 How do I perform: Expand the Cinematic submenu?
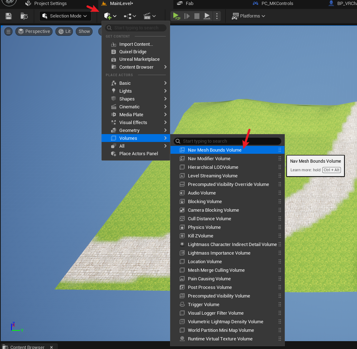click(136, 107)
